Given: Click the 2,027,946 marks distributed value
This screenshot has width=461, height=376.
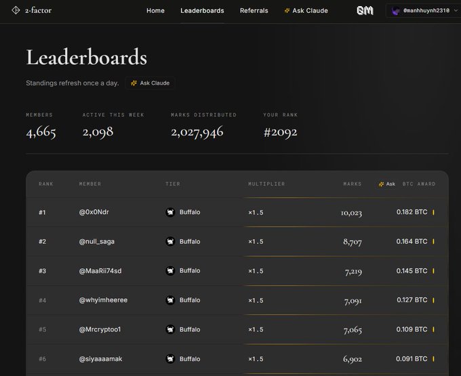Looking at the screenshot, I should tap(197, 132).
